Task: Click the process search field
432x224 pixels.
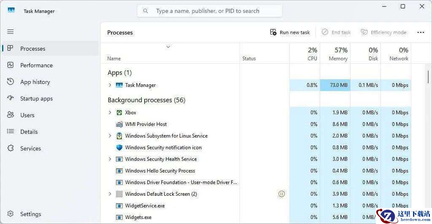Action: [210, 11]
